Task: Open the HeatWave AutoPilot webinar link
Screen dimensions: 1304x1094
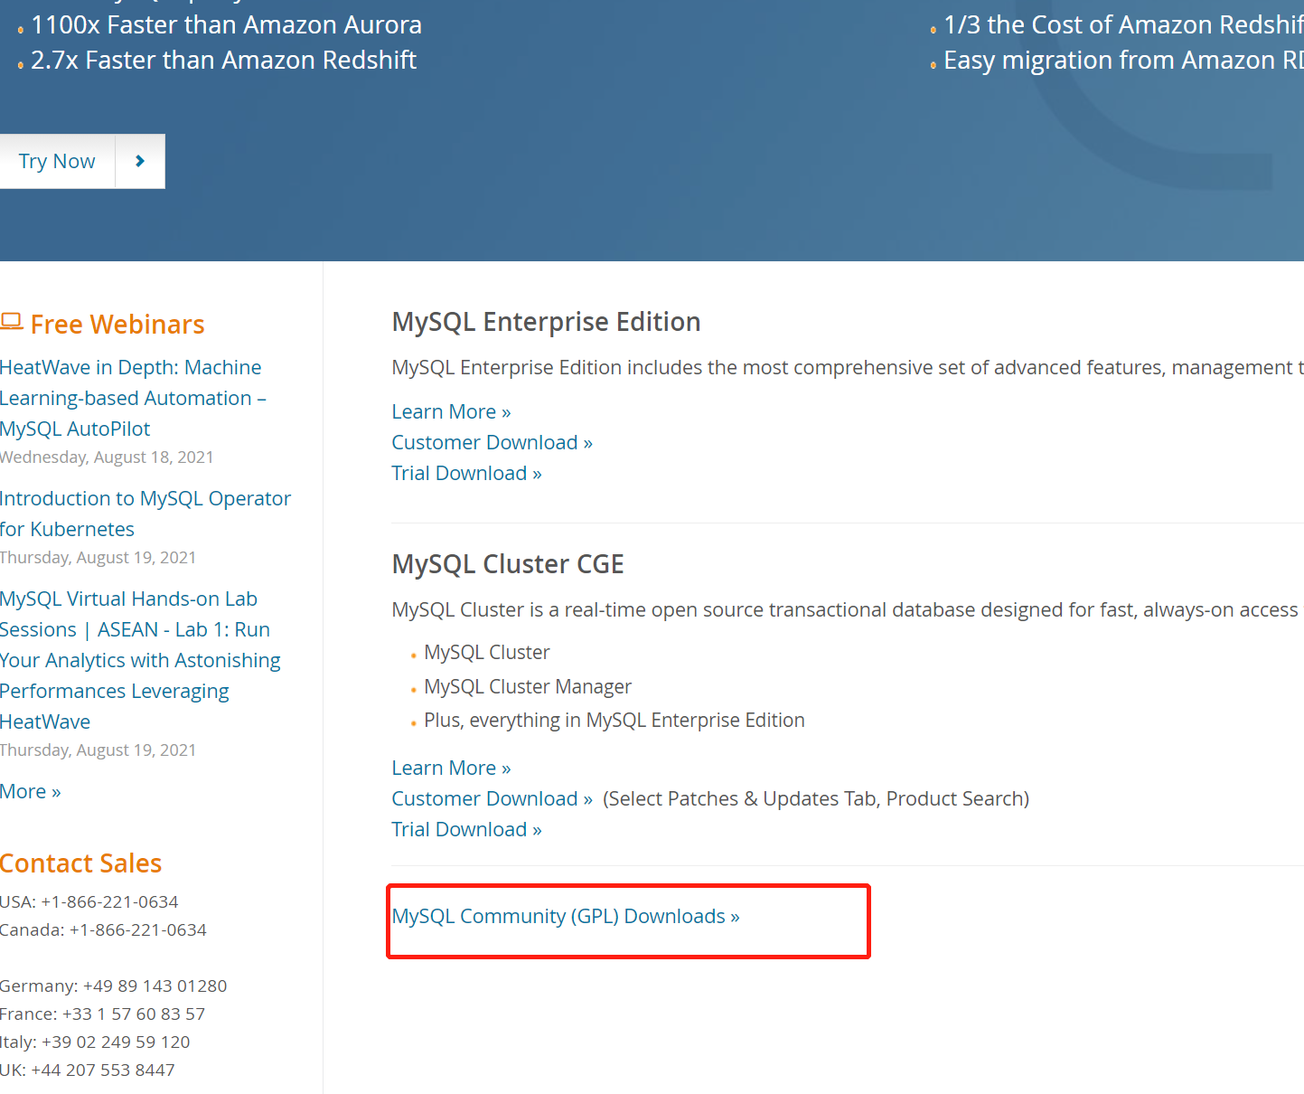Action: [131, 398]
